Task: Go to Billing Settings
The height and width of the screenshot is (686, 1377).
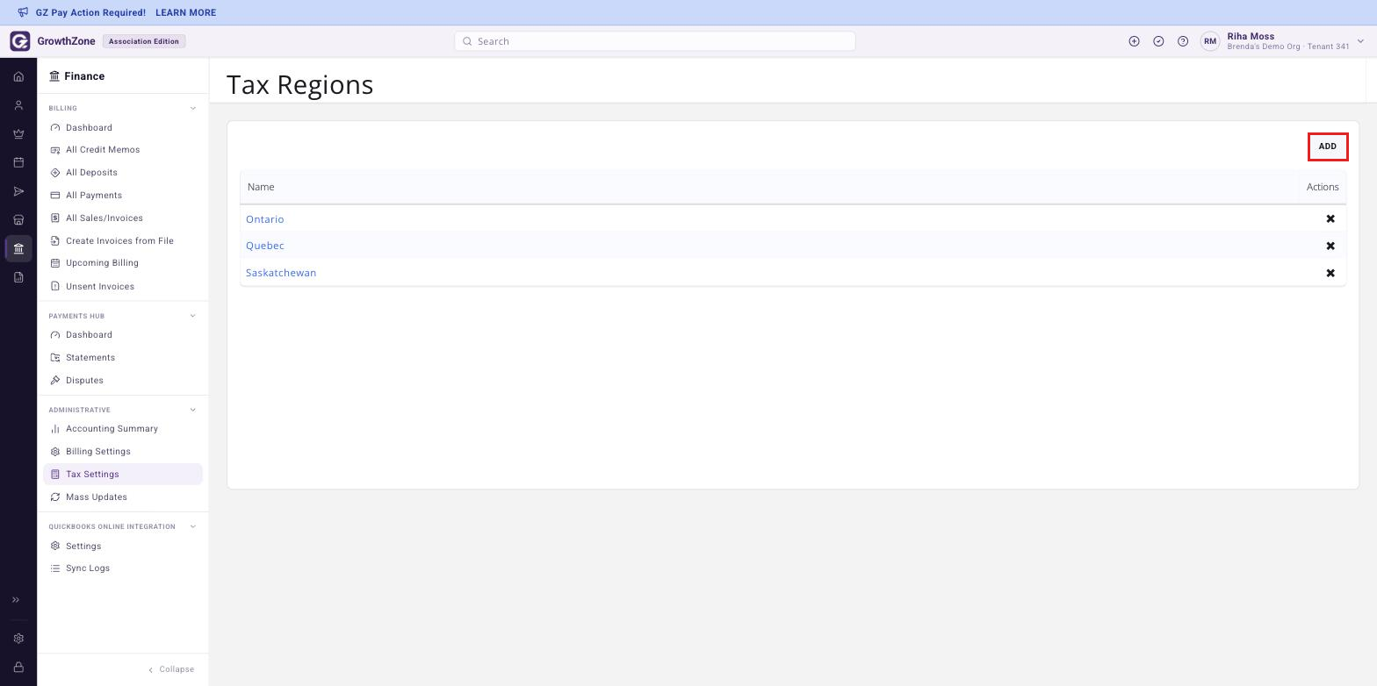Action: (x=98, y=452)
